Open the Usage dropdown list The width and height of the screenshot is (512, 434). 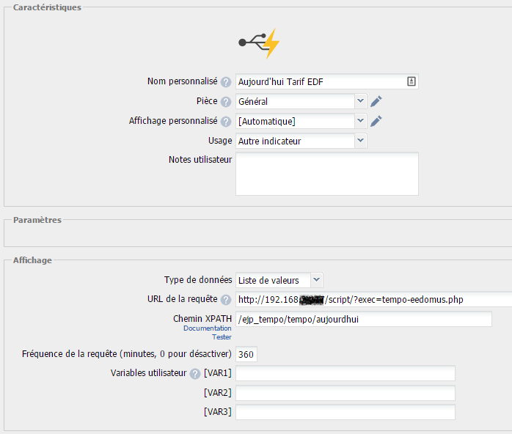coord(301,141)
